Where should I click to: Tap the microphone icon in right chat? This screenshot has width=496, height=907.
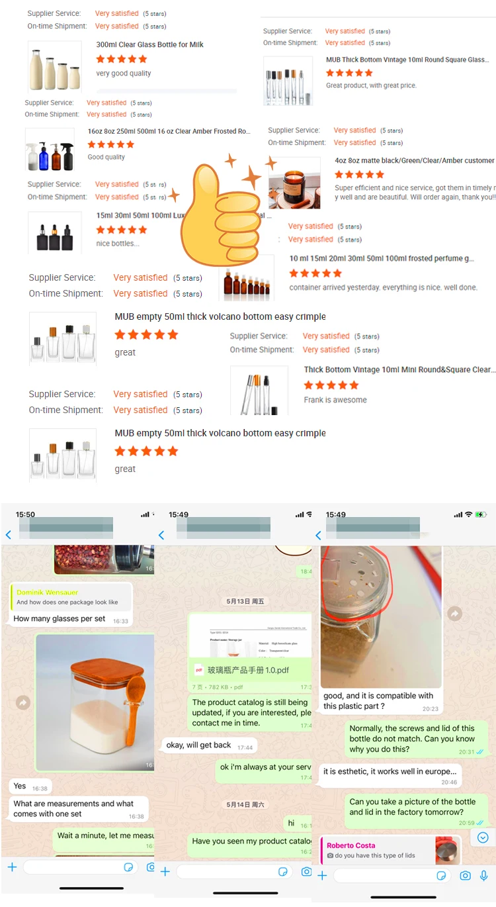coord(485,875)
